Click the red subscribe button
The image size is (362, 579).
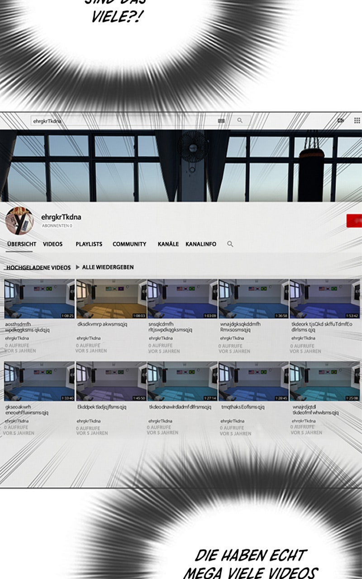pyautogui.click(x=354, y=221)
